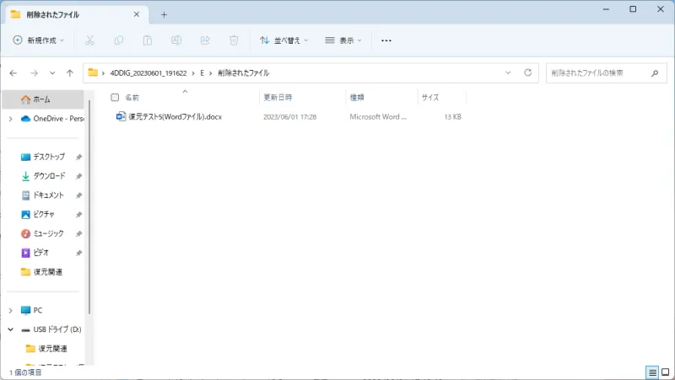Screen dimensions: 675x380
Task: Click the Rename icon in toolbar
Action: click(176, 40)
